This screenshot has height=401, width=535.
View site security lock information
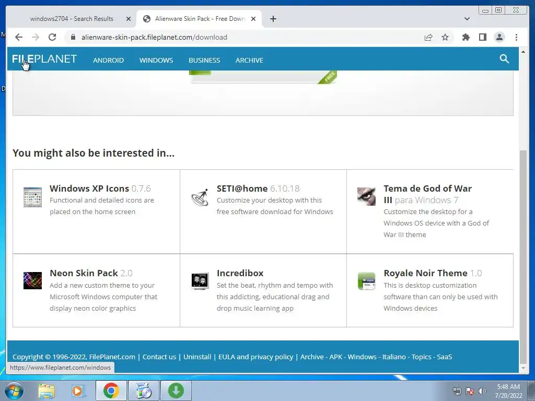click(x=73, y=37)
